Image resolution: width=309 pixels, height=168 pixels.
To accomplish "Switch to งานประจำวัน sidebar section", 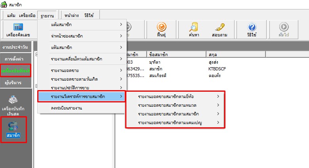I will pyautogui.click(x=15, y=47).
